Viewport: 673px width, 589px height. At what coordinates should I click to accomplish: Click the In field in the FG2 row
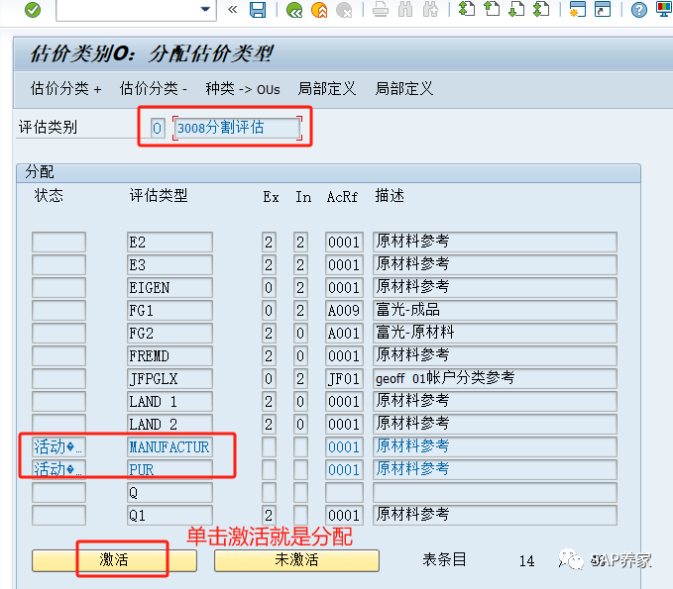point(300,333)
